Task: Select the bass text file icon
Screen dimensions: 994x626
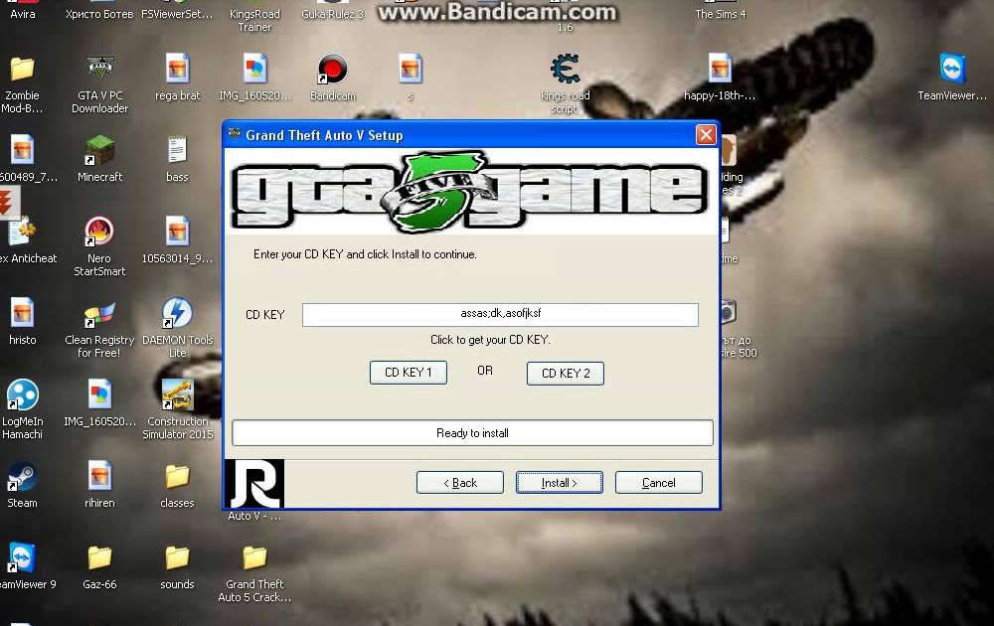Action: tap(178, 150)
